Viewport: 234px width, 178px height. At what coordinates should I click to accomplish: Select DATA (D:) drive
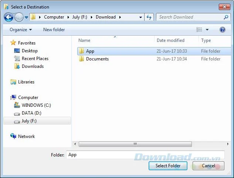pyautogui.click(x=31, y=113)
